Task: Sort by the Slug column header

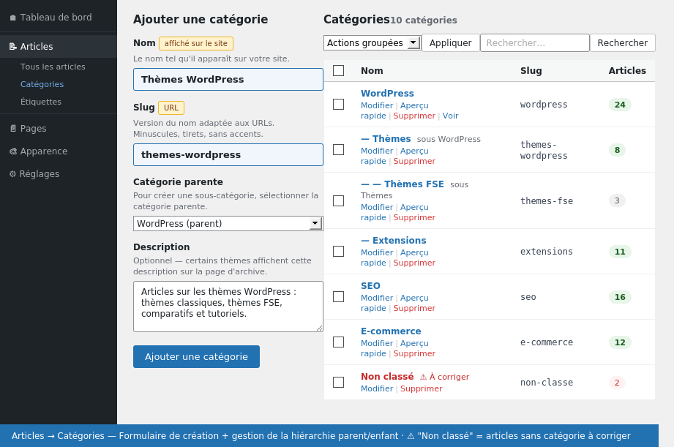Action: pyautogui.click(x=531, y=70)
